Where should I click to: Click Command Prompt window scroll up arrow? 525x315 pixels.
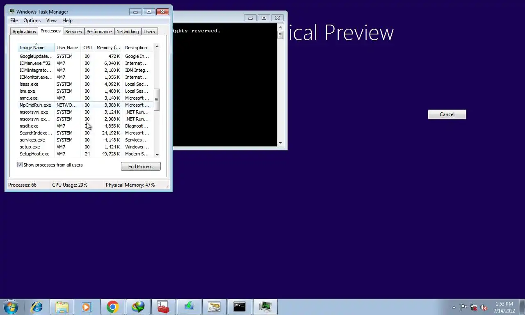(x=281, y=27)
